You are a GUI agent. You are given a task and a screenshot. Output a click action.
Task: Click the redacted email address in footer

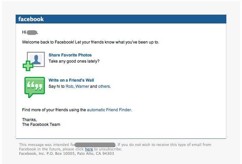pyautogui.click(x=95, y=145)
